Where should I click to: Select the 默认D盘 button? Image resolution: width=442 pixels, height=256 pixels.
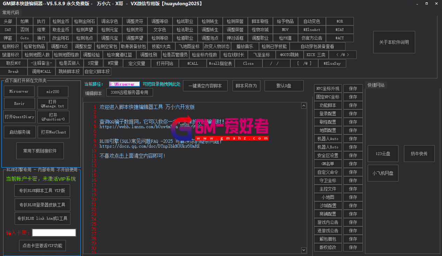(x=284, y=86)
